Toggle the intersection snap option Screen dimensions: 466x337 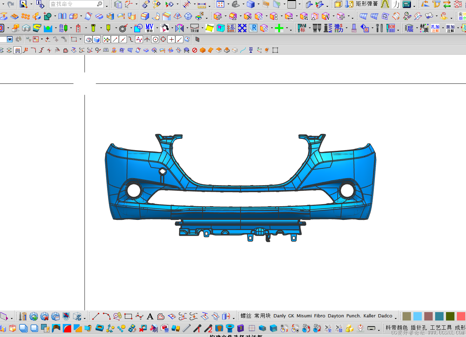[x=147, y=40]
